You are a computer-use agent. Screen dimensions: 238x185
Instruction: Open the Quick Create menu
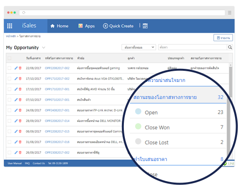click(x=118, y=26)
